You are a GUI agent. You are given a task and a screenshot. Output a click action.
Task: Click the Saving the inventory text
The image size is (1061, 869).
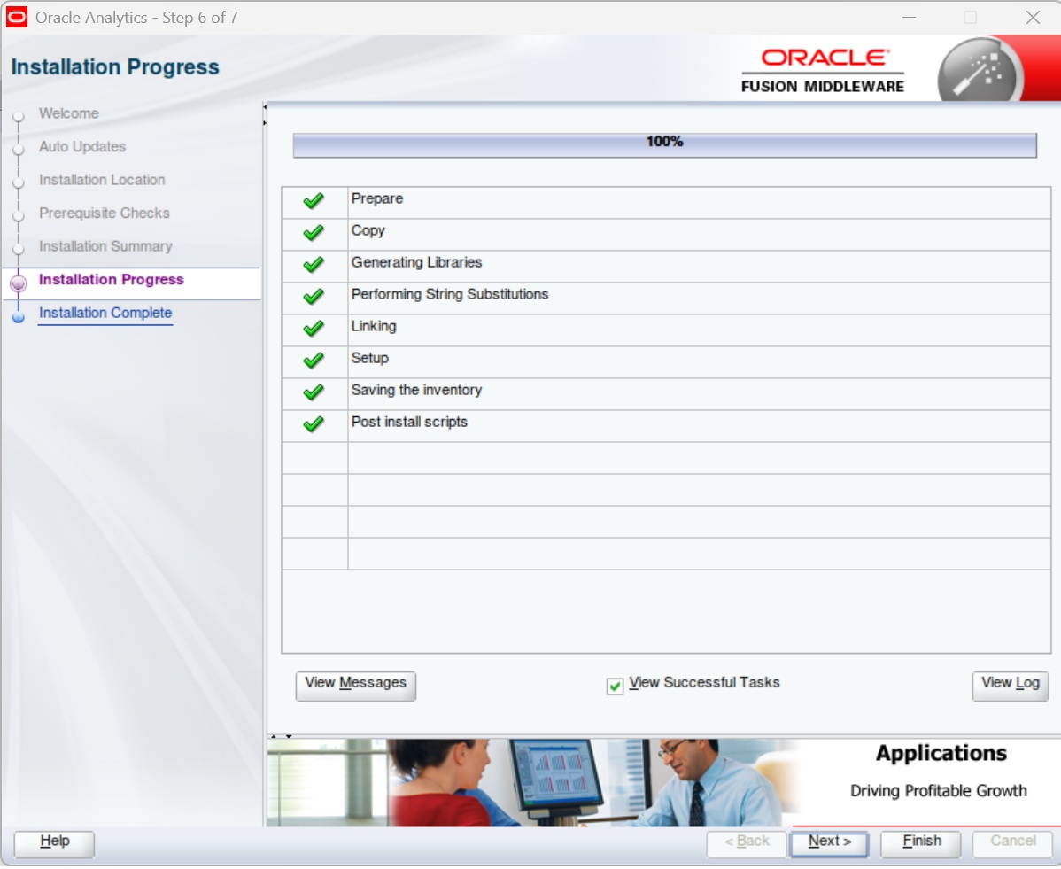[416, 391]
